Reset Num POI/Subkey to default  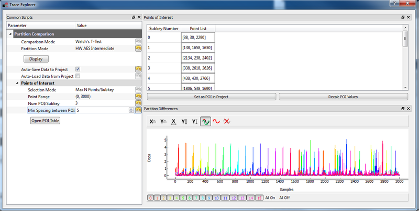click(138, 103)
